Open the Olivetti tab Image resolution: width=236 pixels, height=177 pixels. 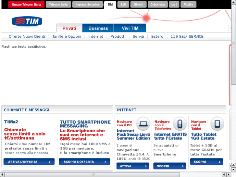tap(139, 5)
